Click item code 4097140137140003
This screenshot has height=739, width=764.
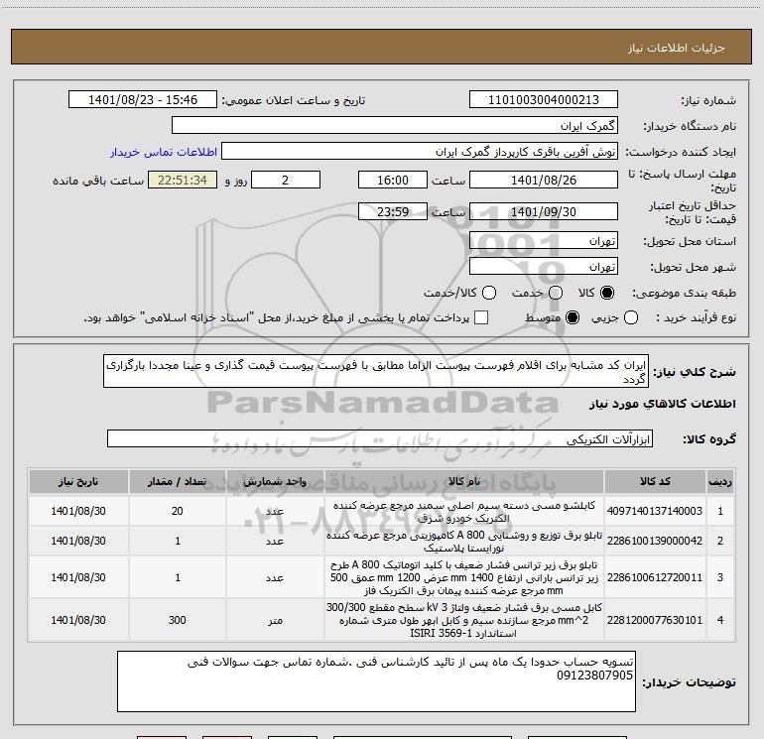pos(655,511)
